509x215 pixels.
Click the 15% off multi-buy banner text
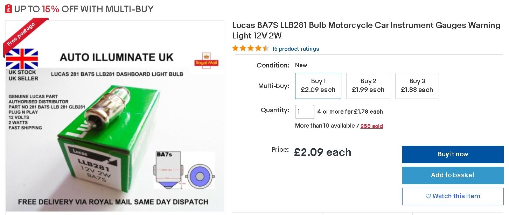point(84,9)
